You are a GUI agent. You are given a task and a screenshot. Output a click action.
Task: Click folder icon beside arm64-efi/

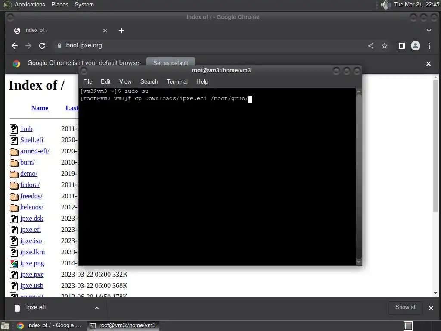14,152
